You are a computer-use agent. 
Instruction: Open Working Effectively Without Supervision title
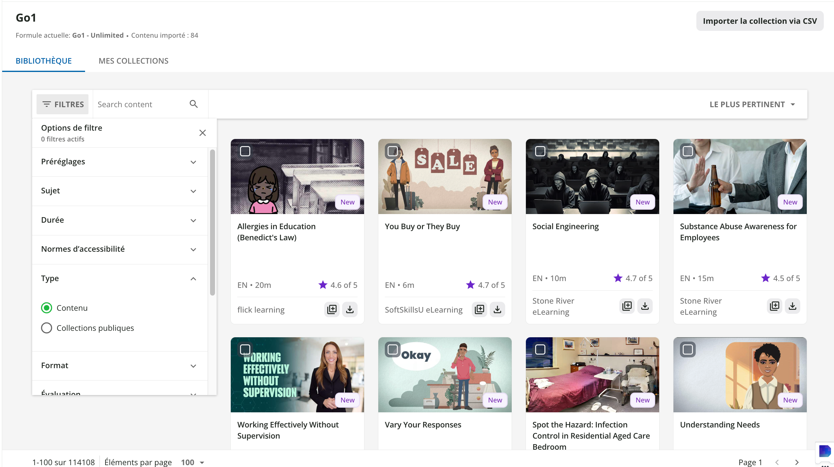pos(288,430)
